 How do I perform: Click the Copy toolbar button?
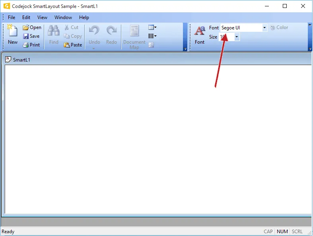click(73, 36)
